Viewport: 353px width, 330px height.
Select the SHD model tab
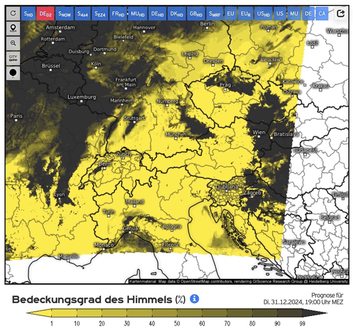[x=28, y=14]
